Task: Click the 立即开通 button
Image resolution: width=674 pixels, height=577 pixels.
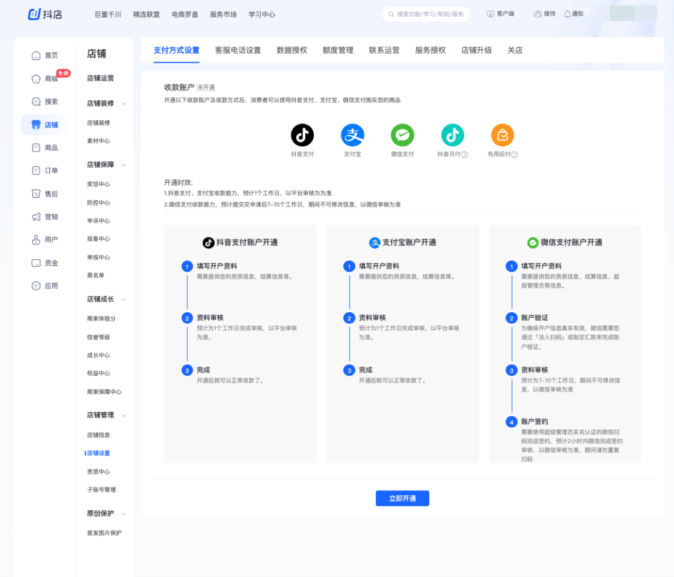Action: coord(402,498)
